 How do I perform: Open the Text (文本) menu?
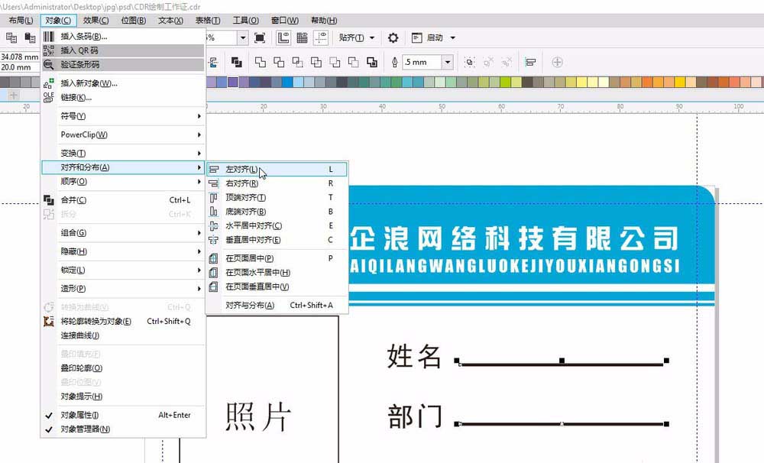pyautogui.click(x=170, y=21)
